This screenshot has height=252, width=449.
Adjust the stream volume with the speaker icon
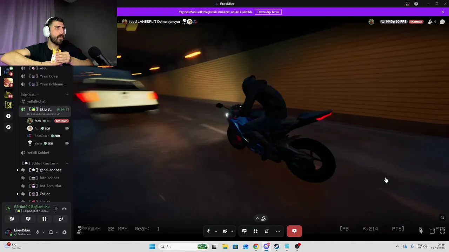pos(421,230)
